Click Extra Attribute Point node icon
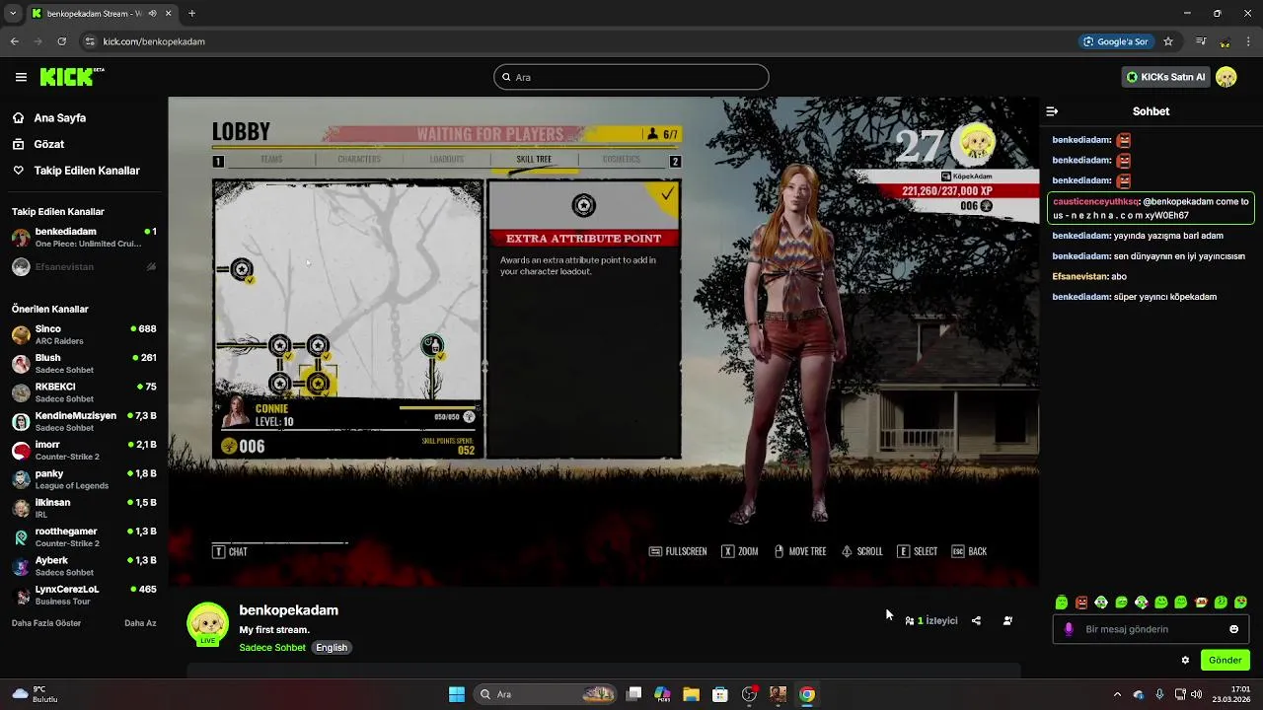Image resolution: width=1263 pixels, height=710 pixels. click(584, 205)
